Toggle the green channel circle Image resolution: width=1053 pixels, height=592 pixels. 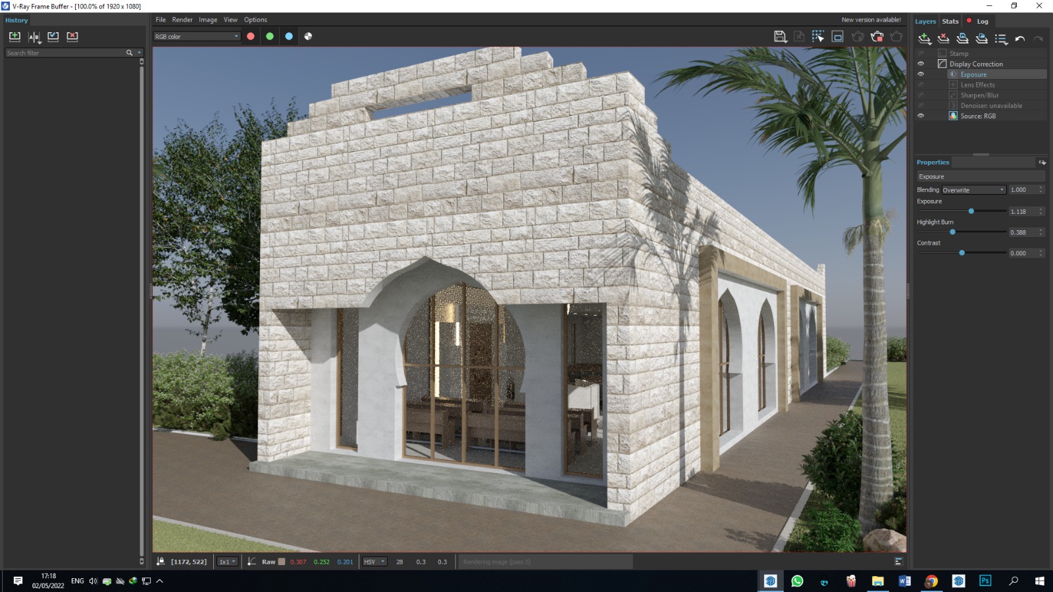(270, 36)
